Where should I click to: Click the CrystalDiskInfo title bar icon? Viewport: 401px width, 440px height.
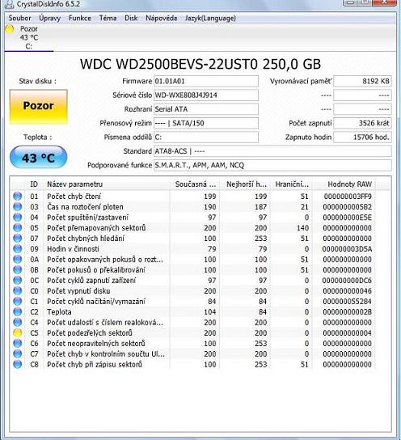tap(9, 3)
